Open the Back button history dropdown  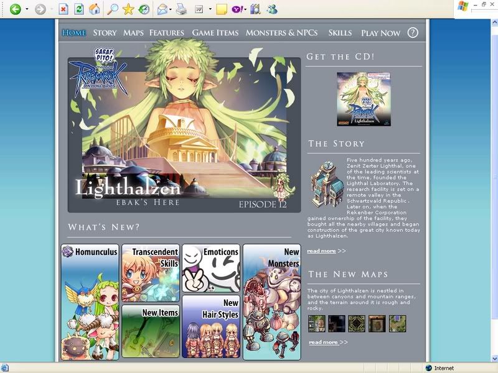(27, 9)
